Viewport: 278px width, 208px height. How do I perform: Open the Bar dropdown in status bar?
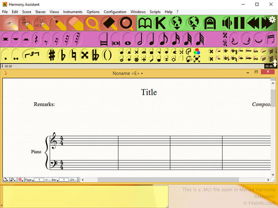(x=54, y=180)
